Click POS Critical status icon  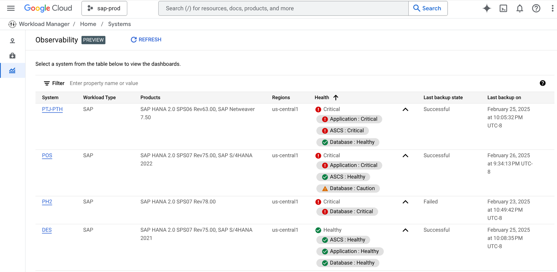tap(318, 156)
